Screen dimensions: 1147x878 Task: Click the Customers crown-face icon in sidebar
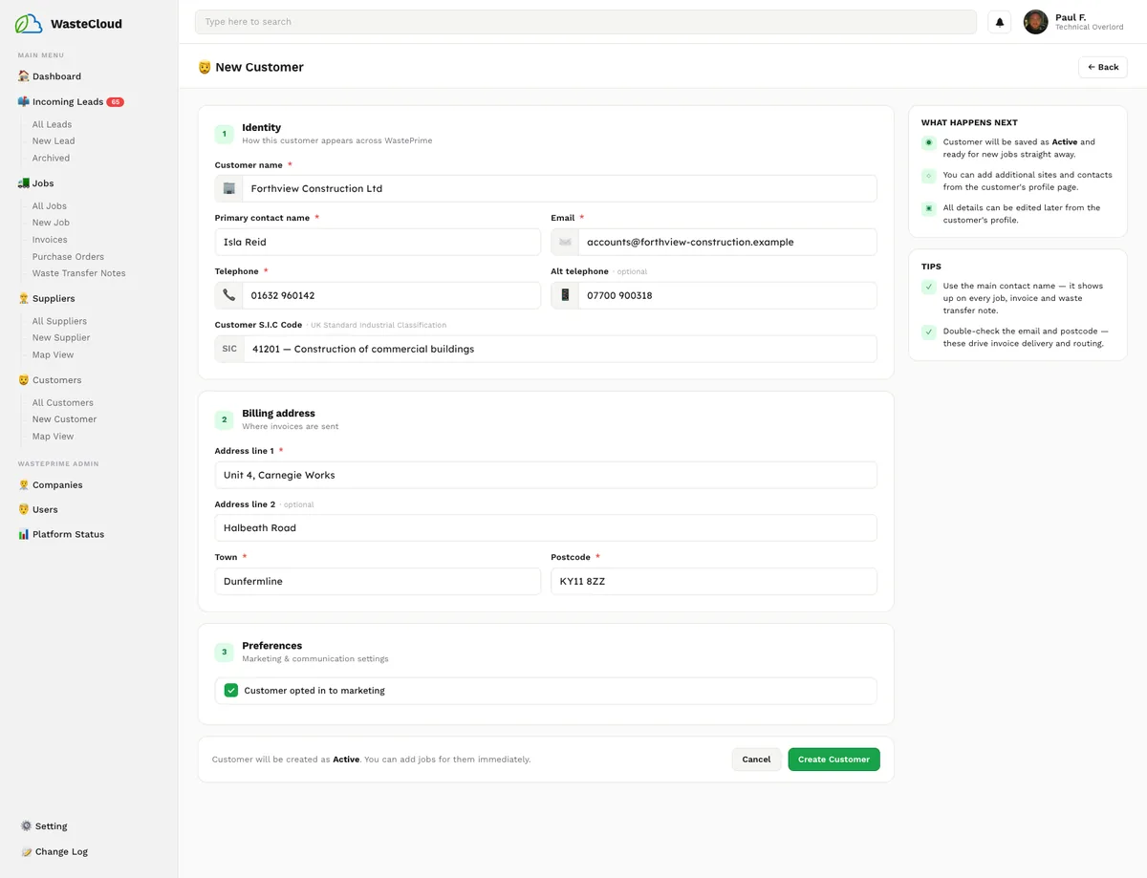tap(24, 380)
